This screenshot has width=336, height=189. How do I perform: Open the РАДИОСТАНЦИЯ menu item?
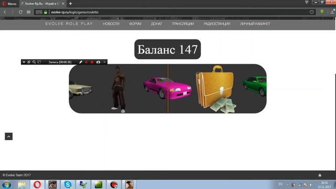pos(217,24)
